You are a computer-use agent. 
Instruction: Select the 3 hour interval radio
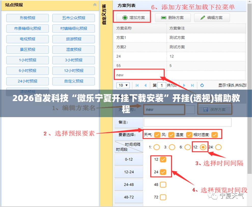pyautogui.click(x=172, y=147)
